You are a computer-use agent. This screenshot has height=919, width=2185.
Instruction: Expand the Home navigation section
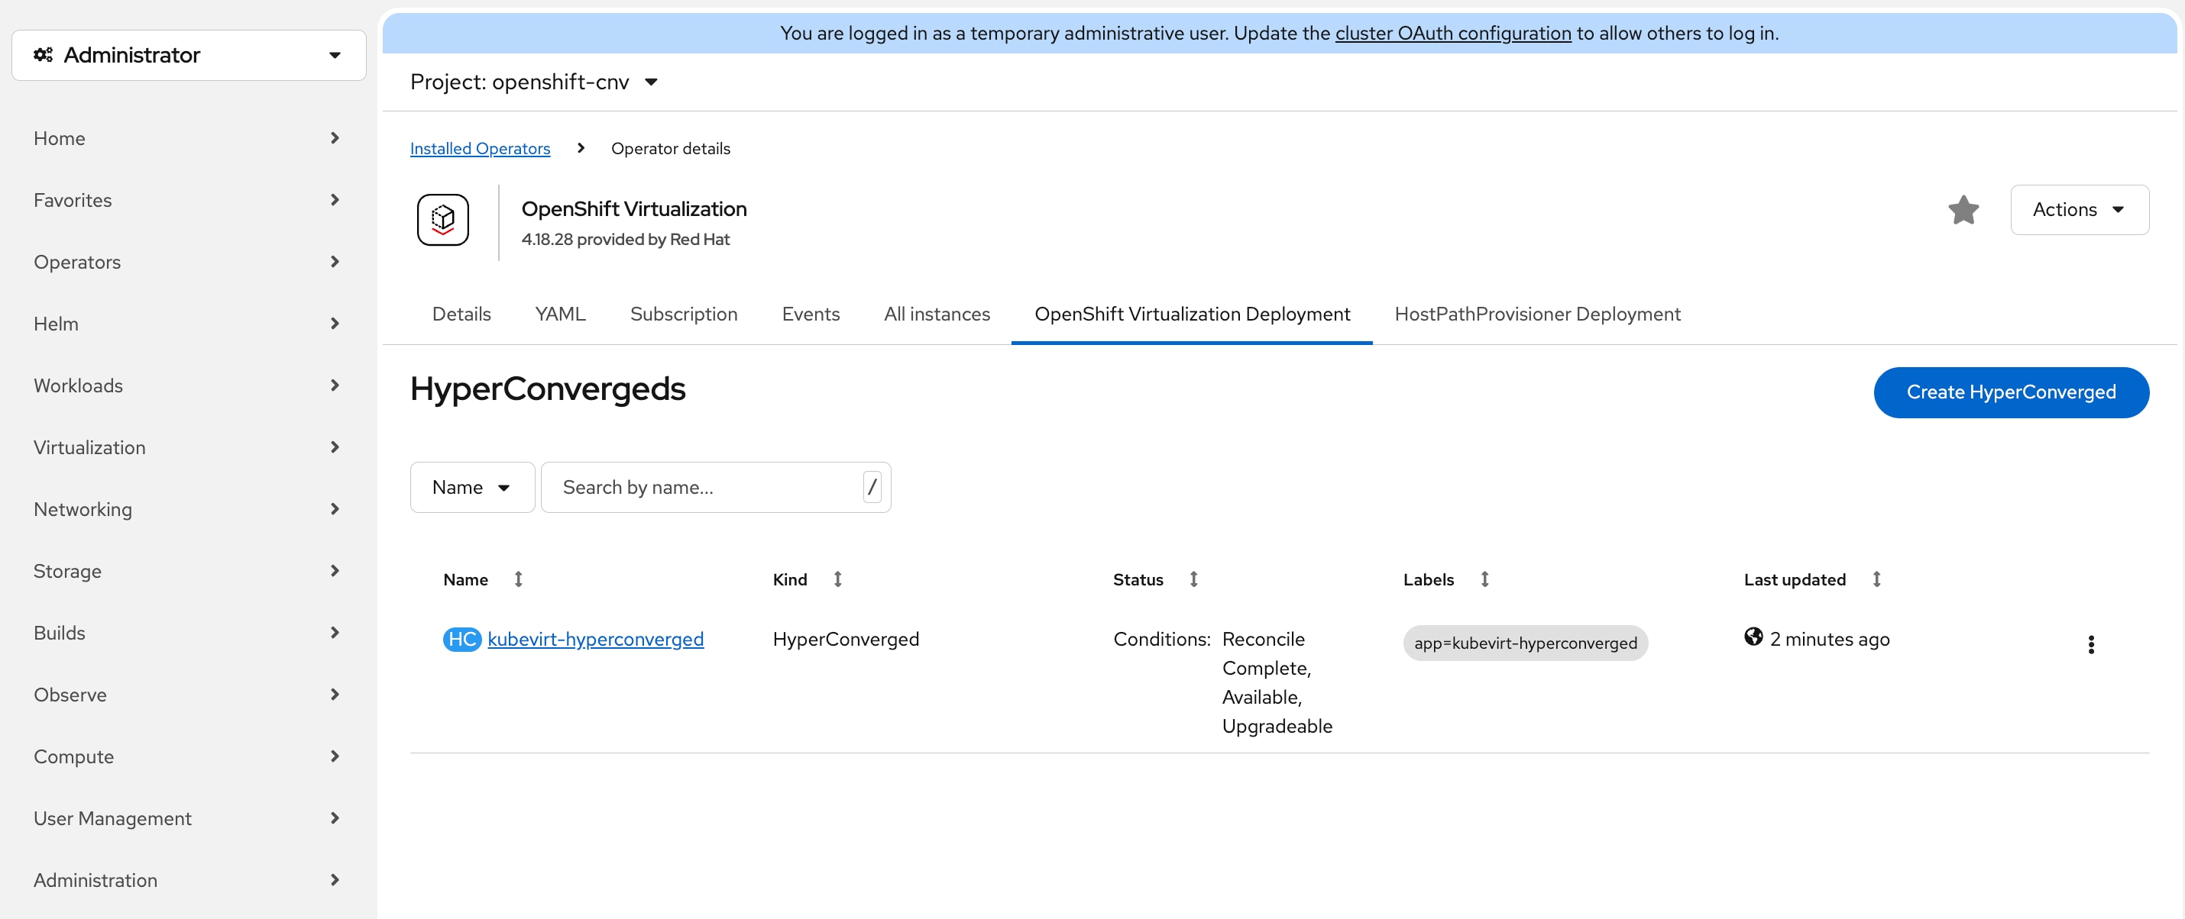pyautogui.click(x=186, y=138)
